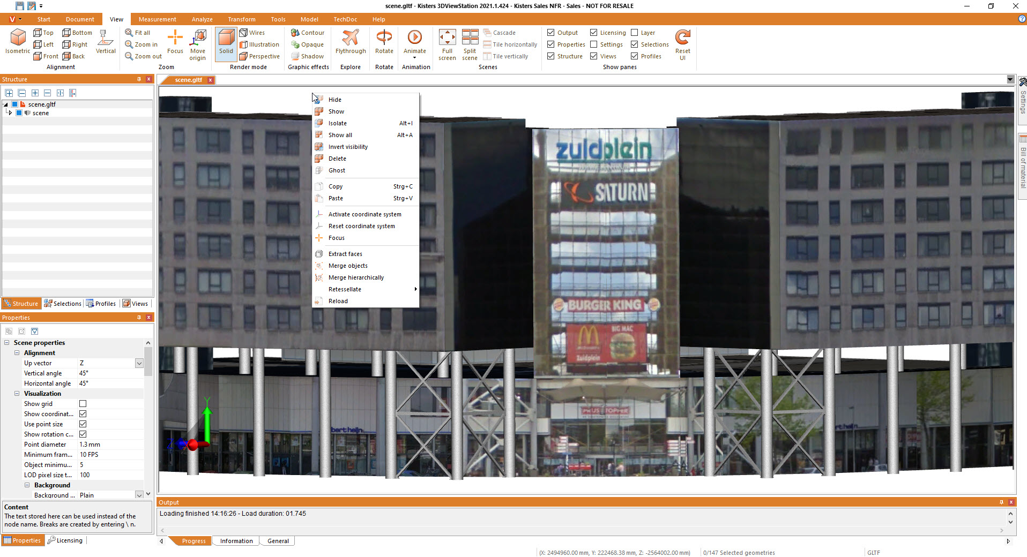Click Cascade scenes button
Screen dimensions: 1027x557
pos(499,33)
